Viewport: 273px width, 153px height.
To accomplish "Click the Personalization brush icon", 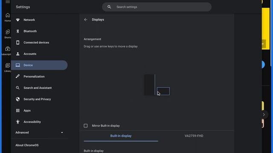I will tap(17, 76).
